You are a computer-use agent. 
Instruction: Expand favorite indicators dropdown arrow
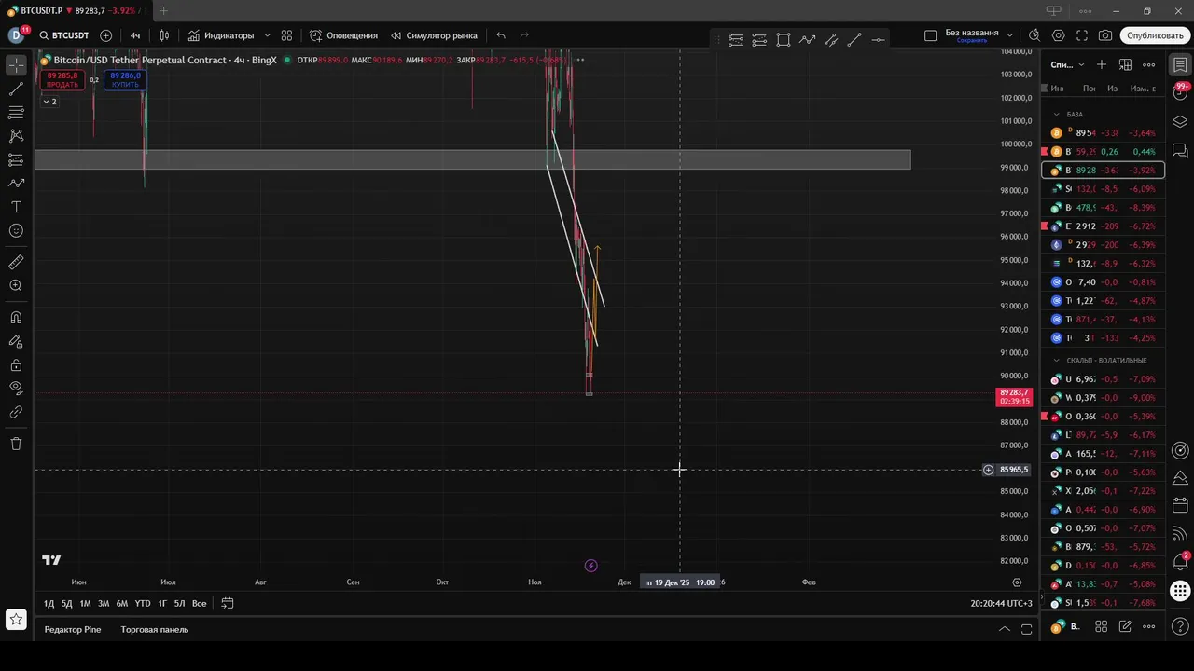(x=267, y=35)
